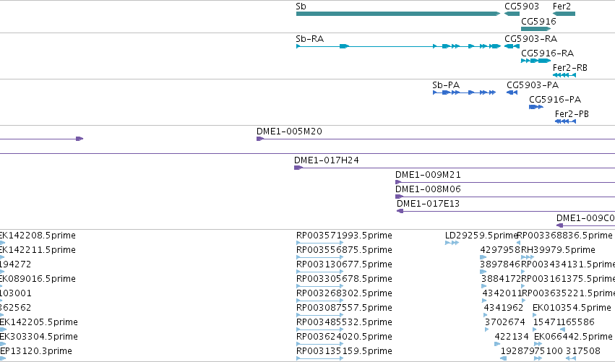Click the 'CG5916' gene label
615x362 pixels.
pyautogui.click(x=538, y=21)
